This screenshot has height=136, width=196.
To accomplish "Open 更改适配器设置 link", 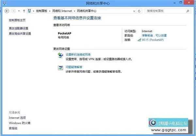I will click(19, 28).
